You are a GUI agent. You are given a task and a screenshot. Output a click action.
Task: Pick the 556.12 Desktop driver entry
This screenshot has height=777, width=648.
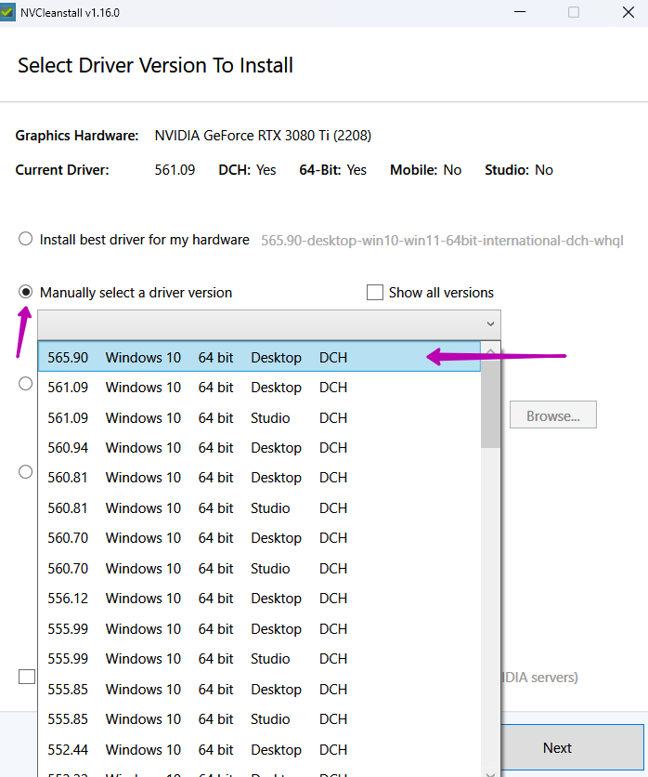[x=259, y=599]
